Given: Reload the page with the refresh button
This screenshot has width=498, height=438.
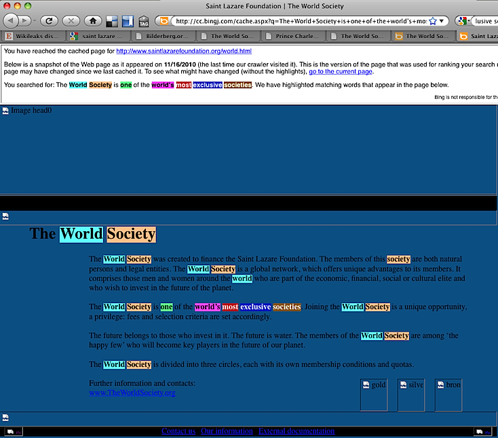Looking at the screenshot, I should point(49,21).
